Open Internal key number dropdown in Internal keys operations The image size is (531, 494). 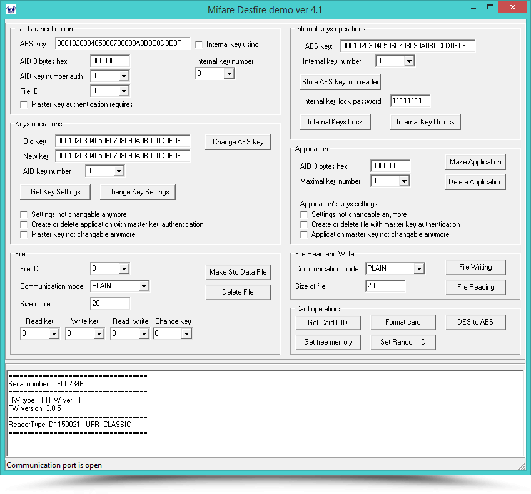[x=409, y=61]
